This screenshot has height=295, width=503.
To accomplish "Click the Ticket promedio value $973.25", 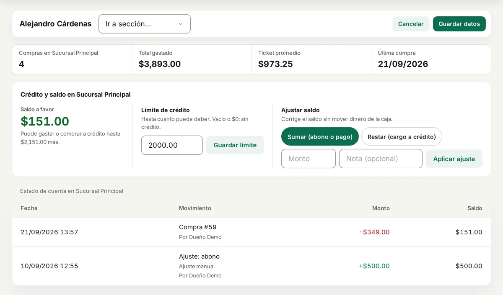I will (275, 64).
